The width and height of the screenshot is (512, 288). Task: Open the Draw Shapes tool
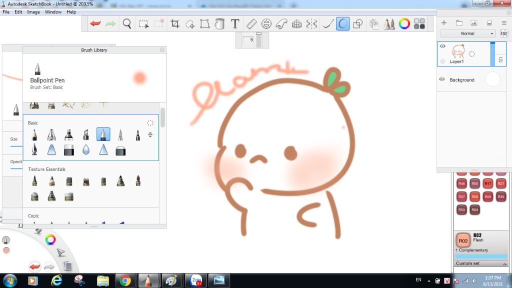(358, 24)
